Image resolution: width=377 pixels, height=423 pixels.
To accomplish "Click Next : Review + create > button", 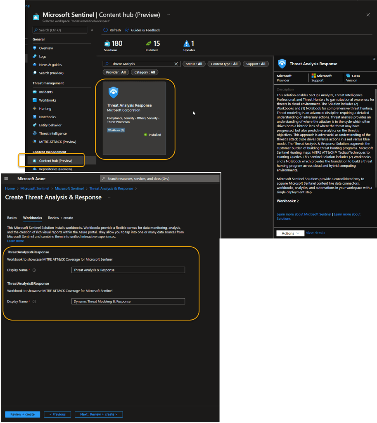I will tap(99, 414).
